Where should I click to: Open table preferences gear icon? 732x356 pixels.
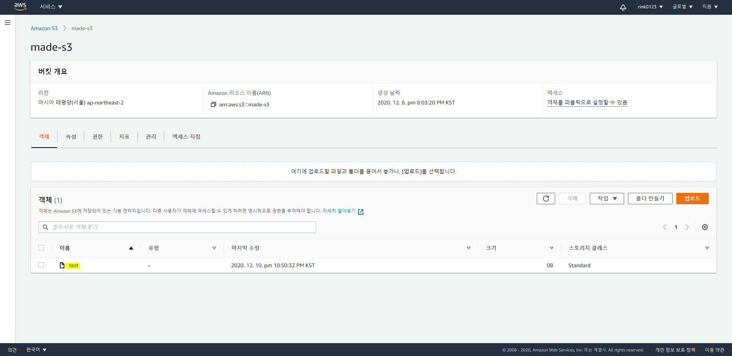(705, 227)
